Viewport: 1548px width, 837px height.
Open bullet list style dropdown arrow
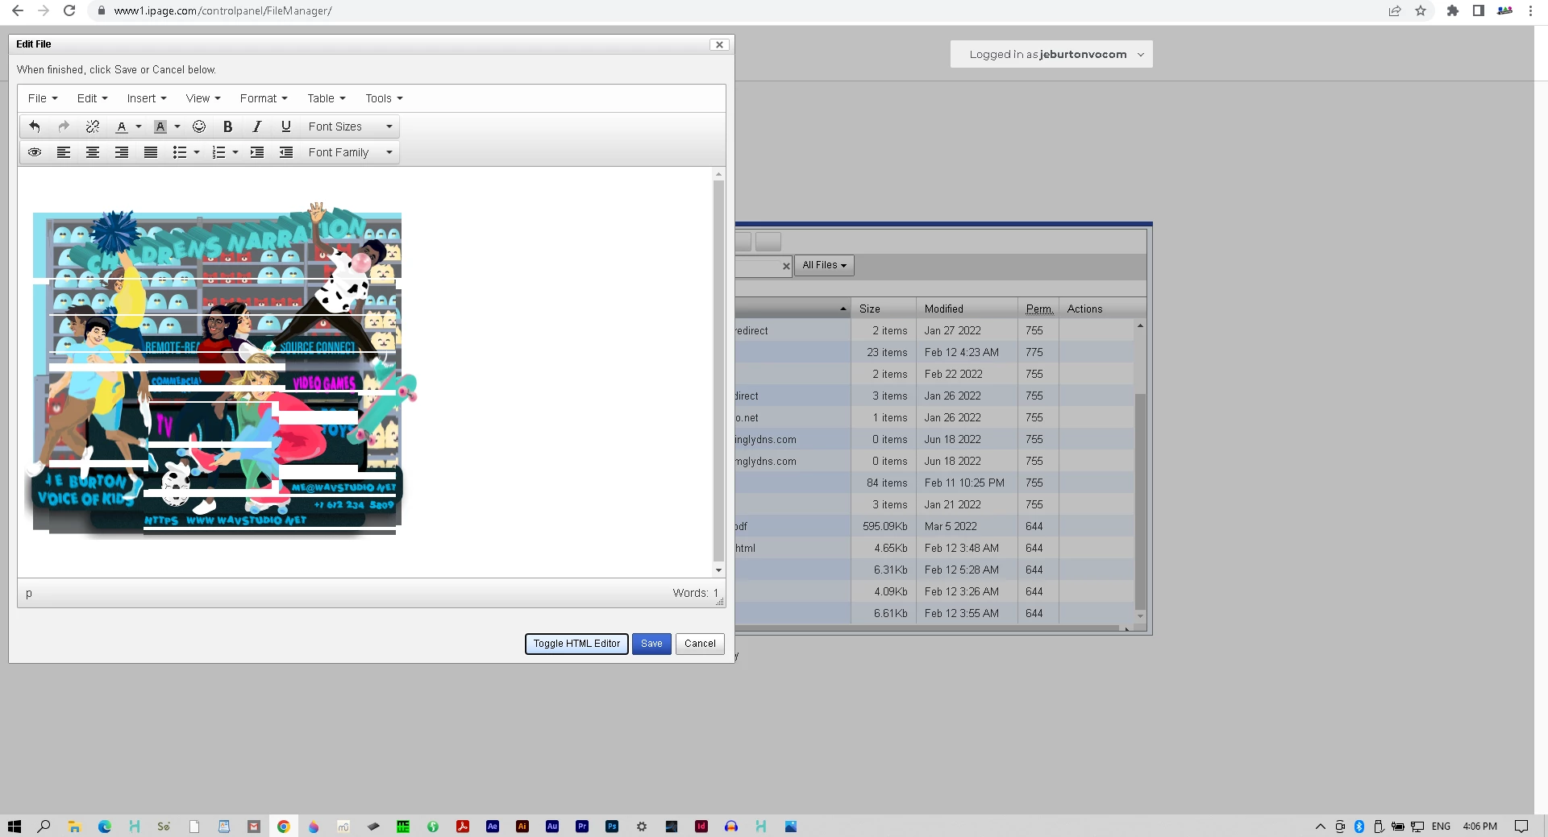point(197,152)
